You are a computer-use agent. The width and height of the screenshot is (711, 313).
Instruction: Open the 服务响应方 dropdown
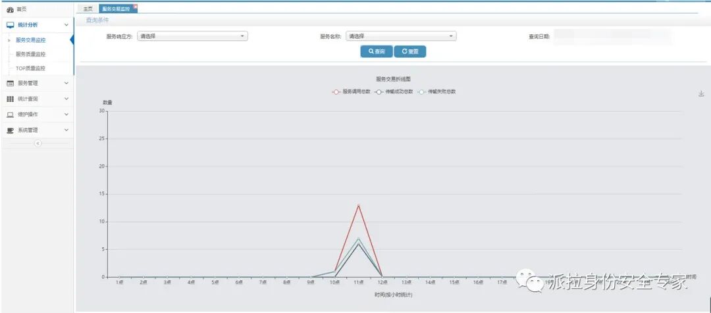pos(192,36)
